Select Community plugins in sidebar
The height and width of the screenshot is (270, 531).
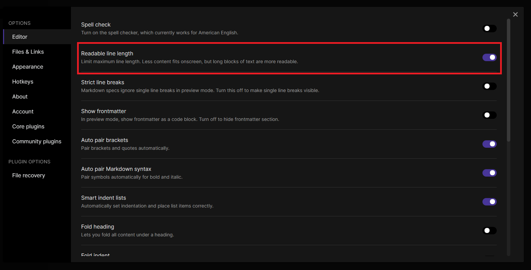coord(37,141)
